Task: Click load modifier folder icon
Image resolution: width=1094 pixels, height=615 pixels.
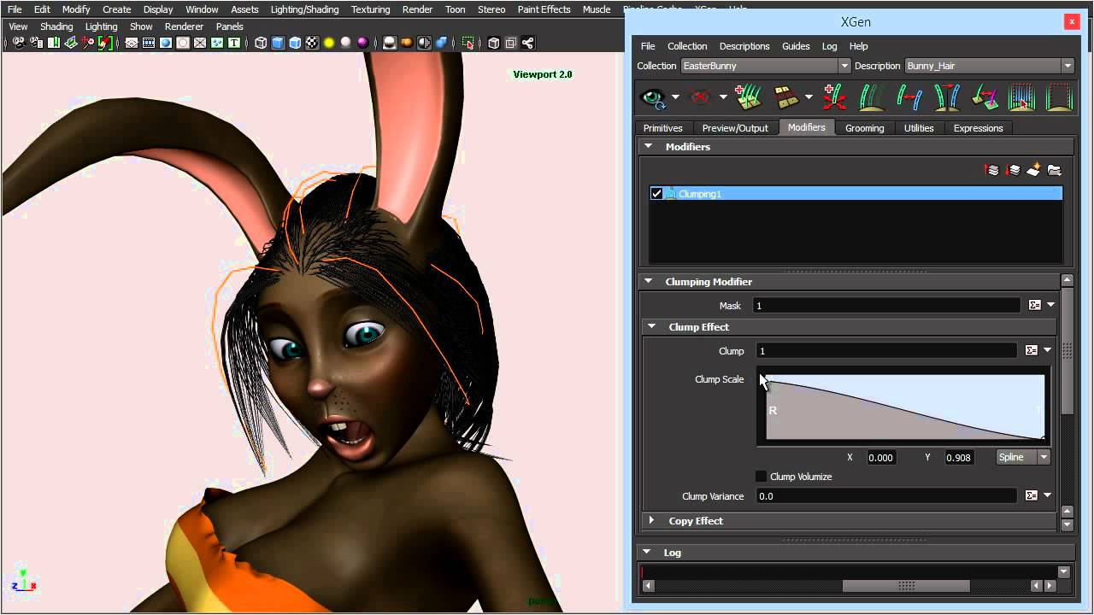Action: pyautogui.click(x=1054, y=170)
